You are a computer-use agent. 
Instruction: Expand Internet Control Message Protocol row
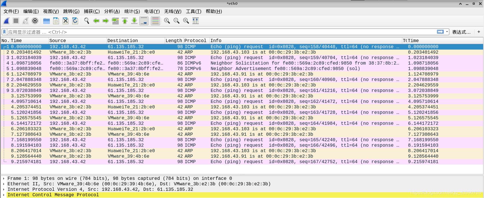[3, 195]
